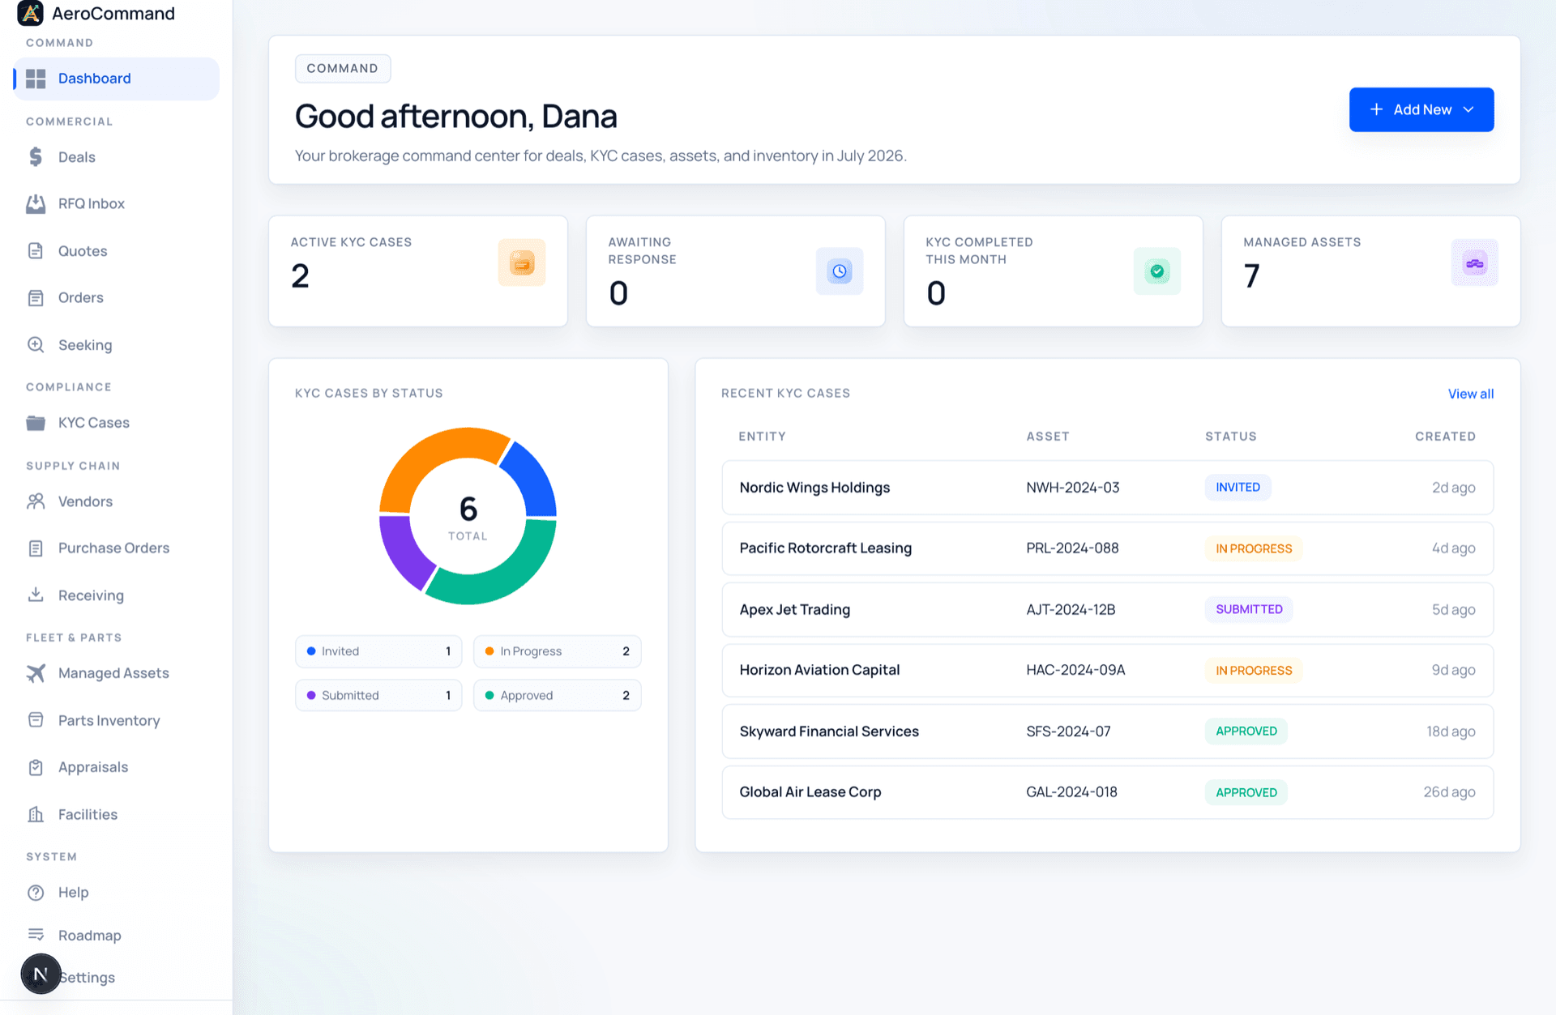The height and width of the screenshot is (1015, 1556).
Task: Click the Receiving download icon
Action: tap(36, 595)
